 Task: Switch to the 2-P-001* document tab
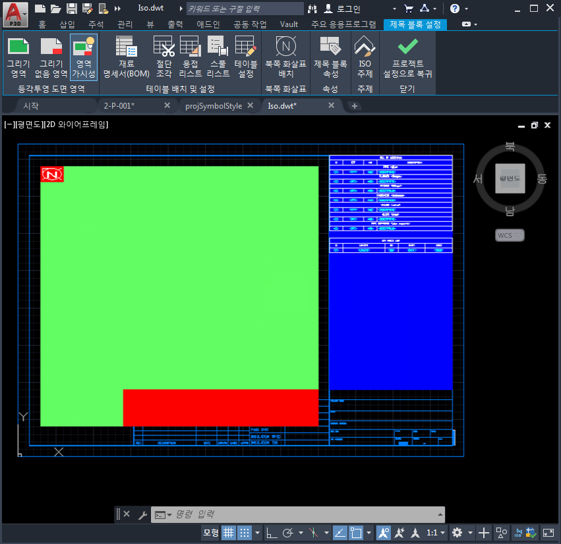coord(119,106)
